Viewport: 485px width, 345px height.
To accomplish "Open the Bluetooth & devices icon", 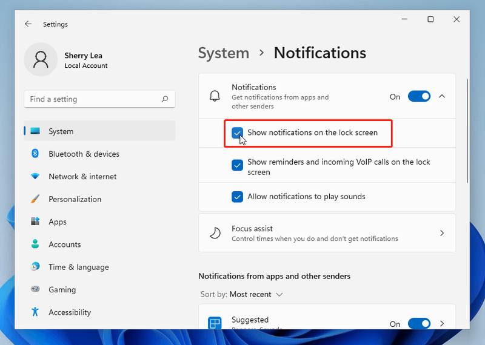I will 35,154.
